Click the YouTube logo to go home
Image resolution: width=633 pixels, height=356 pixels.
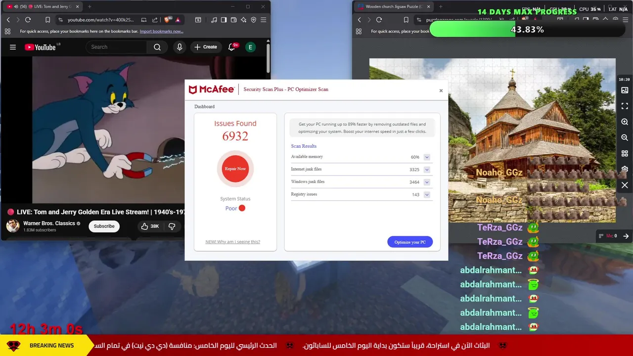[x=40, y=47]
